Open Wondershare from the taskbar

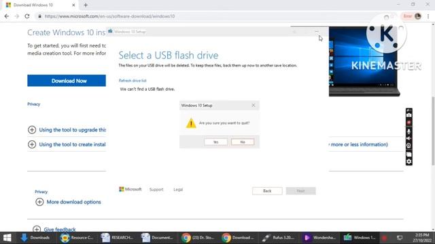tap(319, 238)
